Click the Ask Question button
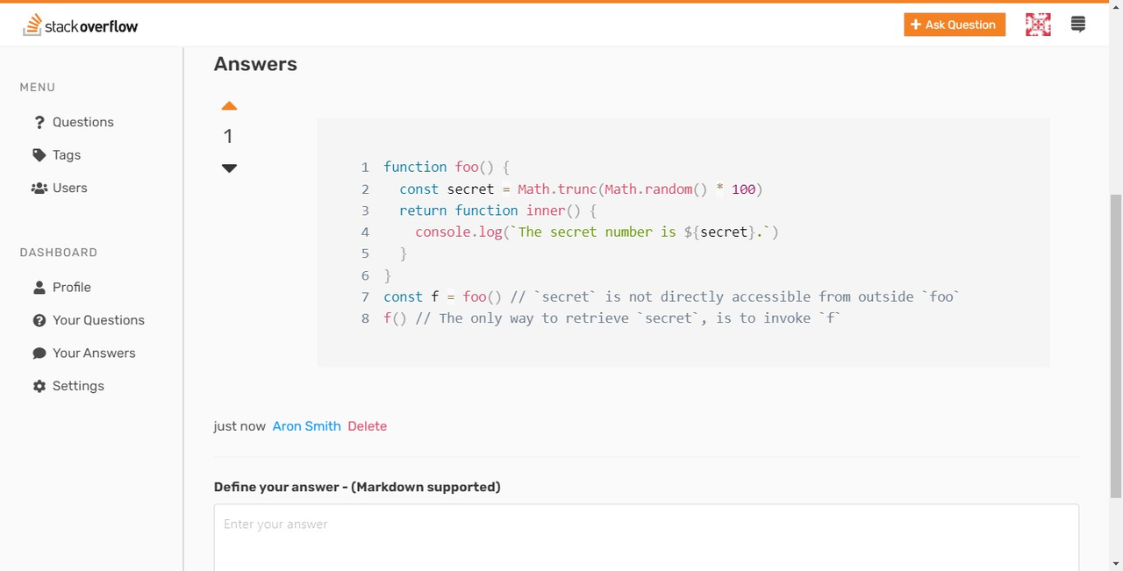This screenshot has height=571, width=1123. tap(954, 24)
